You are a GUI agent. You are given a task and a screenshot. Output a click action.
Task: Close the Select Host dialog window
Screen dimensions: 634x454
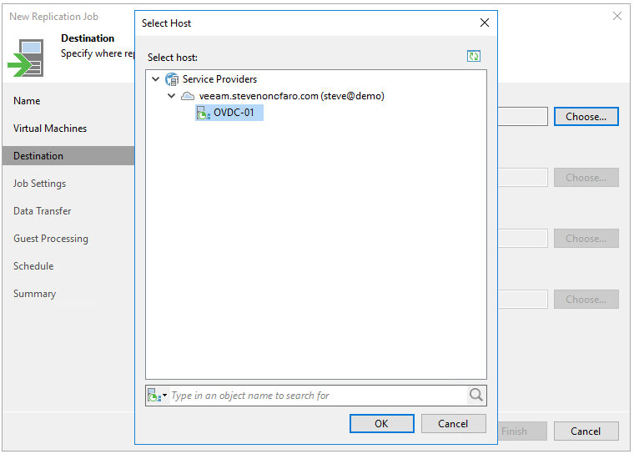483,23
